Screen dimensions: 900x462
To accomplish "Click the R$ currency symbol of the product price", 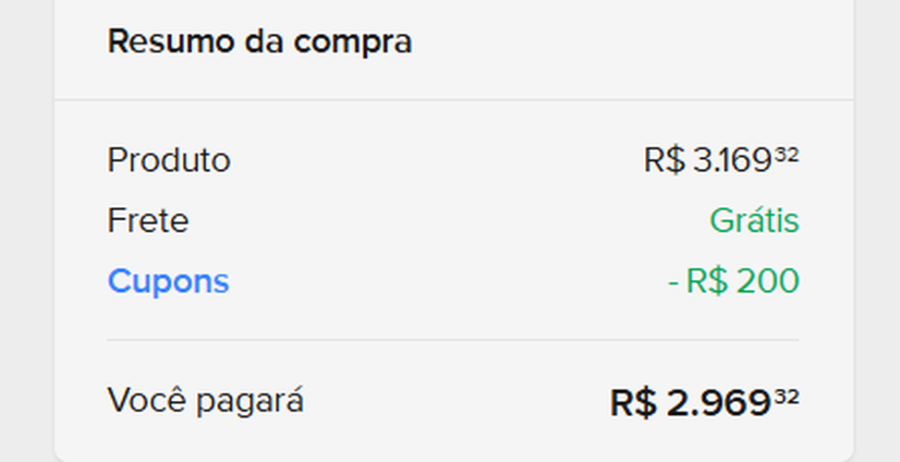I will coord(663,161).
